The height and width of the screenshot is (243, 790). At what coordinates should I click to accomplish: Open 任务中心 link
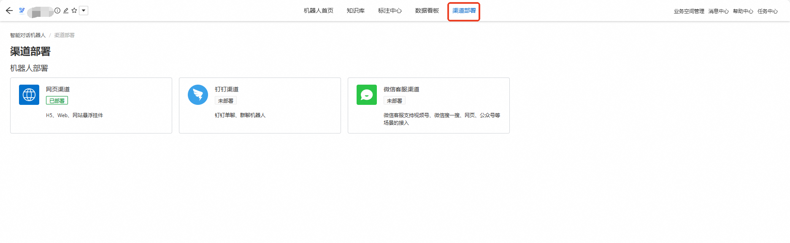[x=768, y=11]
